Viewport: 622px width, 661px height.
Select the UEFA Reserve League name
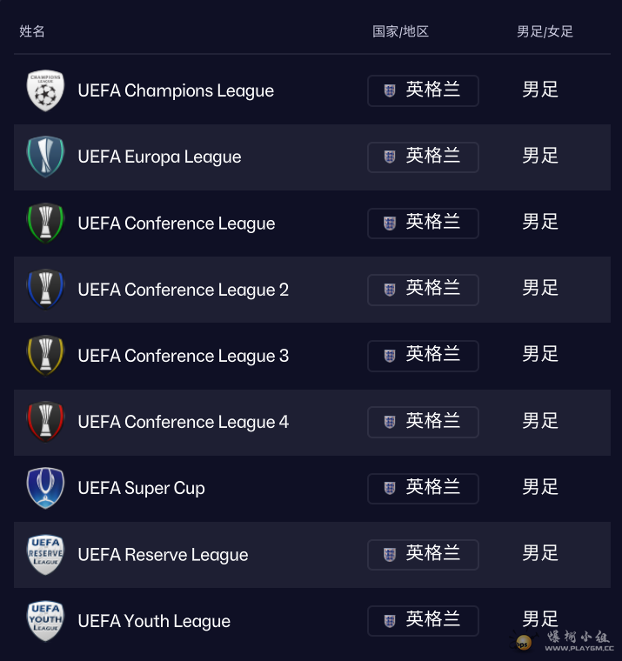pos(163,555)
